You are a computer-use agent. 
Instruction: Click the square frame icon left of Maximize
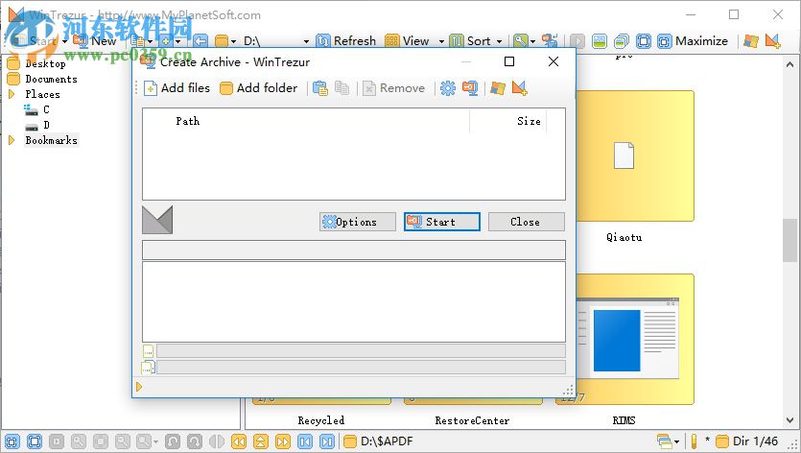tap(643, 41)
